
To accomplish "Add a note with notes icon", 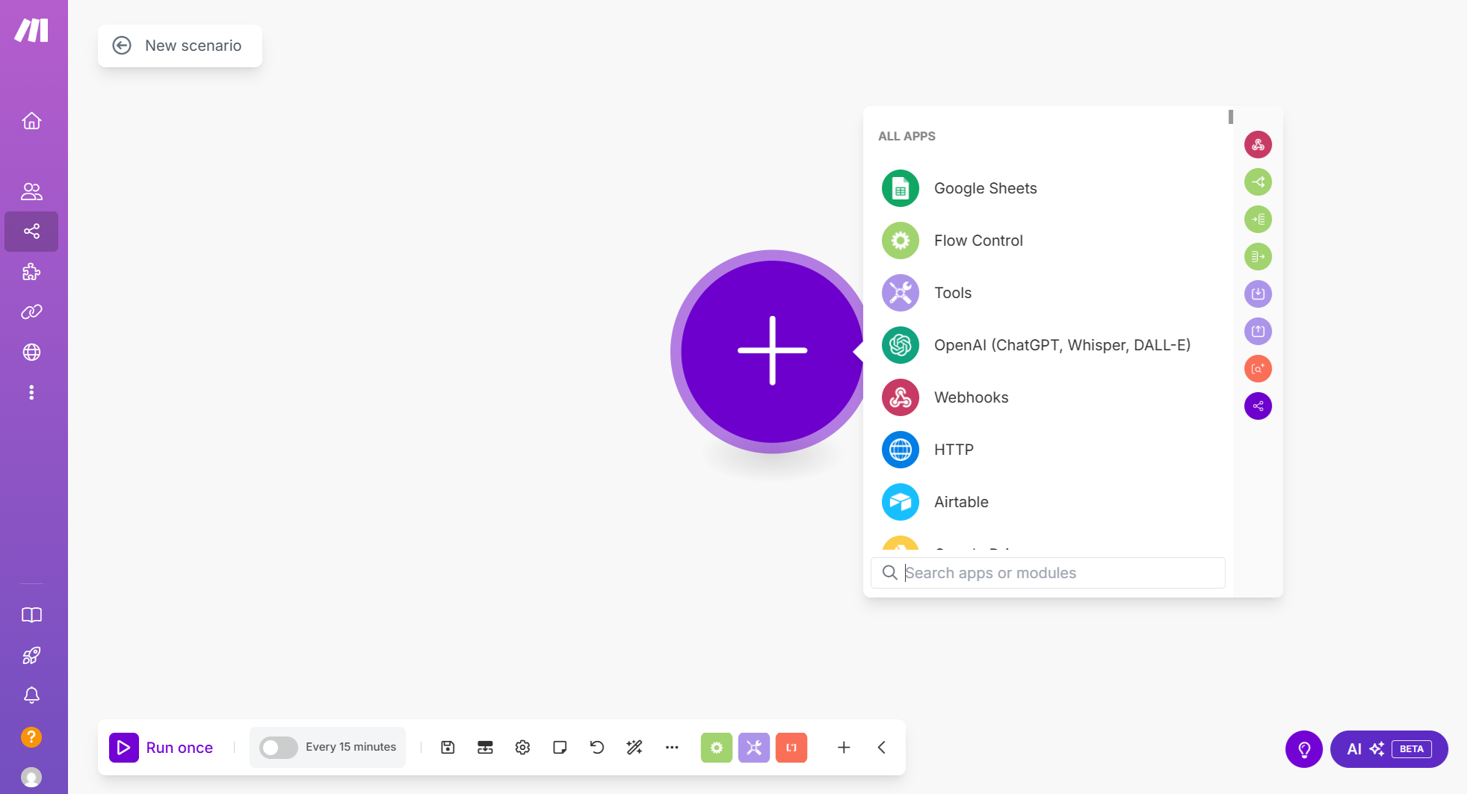I will (x=560, y=748).
